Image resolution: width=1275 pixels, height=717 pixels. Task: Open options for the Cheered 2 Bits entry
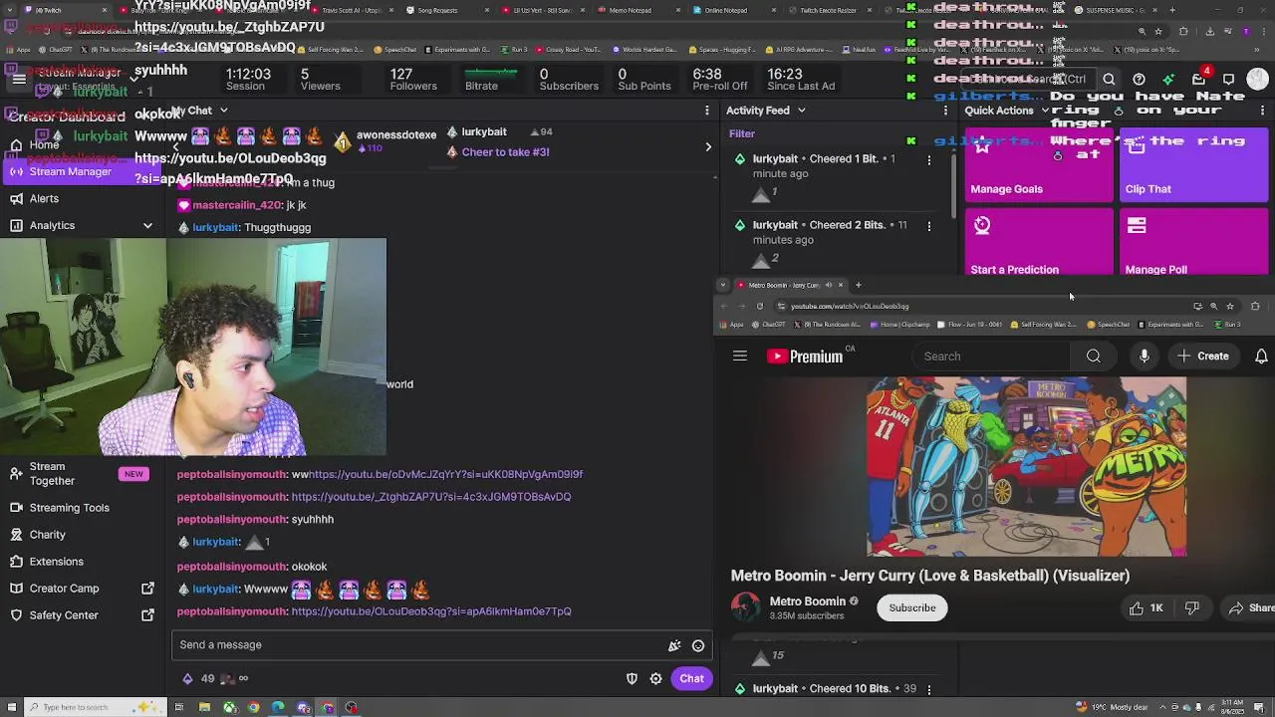tap(928, 226)
